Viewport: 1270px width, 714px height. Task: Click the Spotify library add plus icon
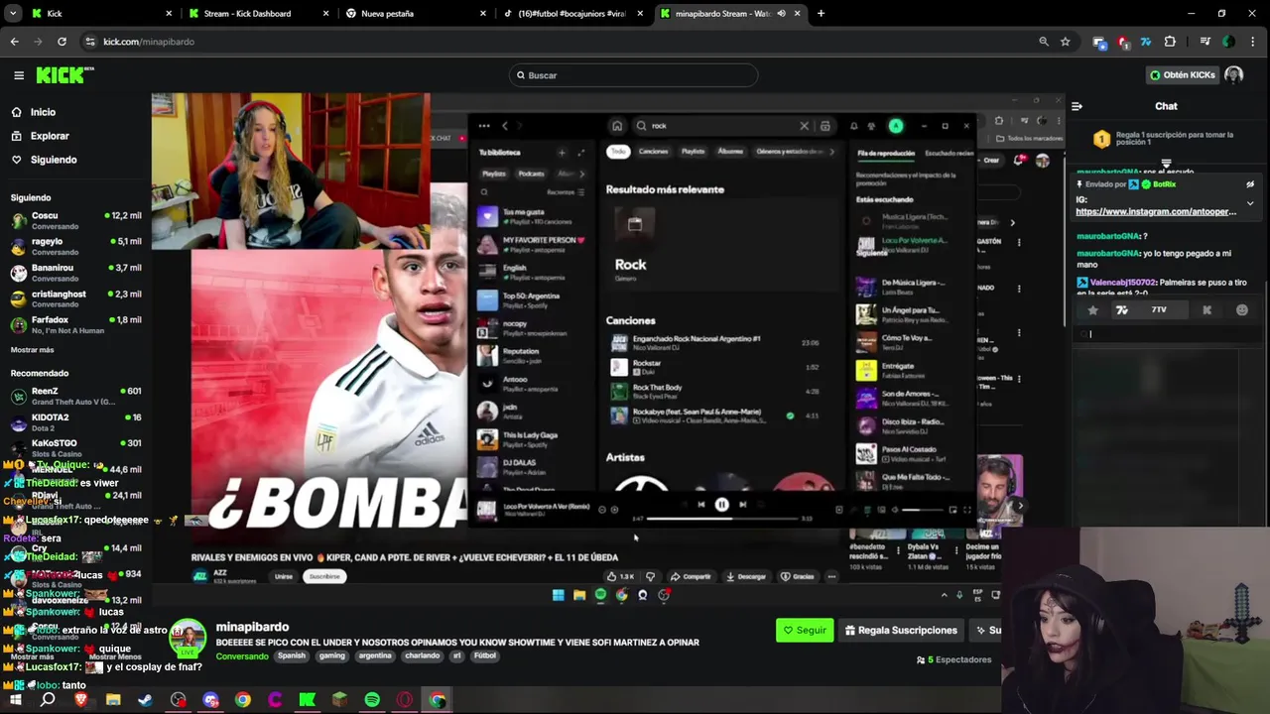tap(562, 153)
